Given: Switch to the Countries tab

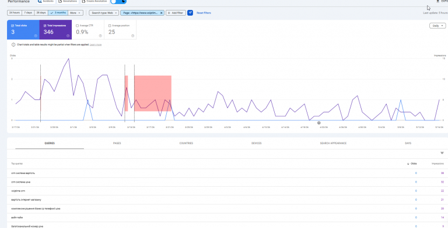Looking at the screenshot, I should 186,143.
